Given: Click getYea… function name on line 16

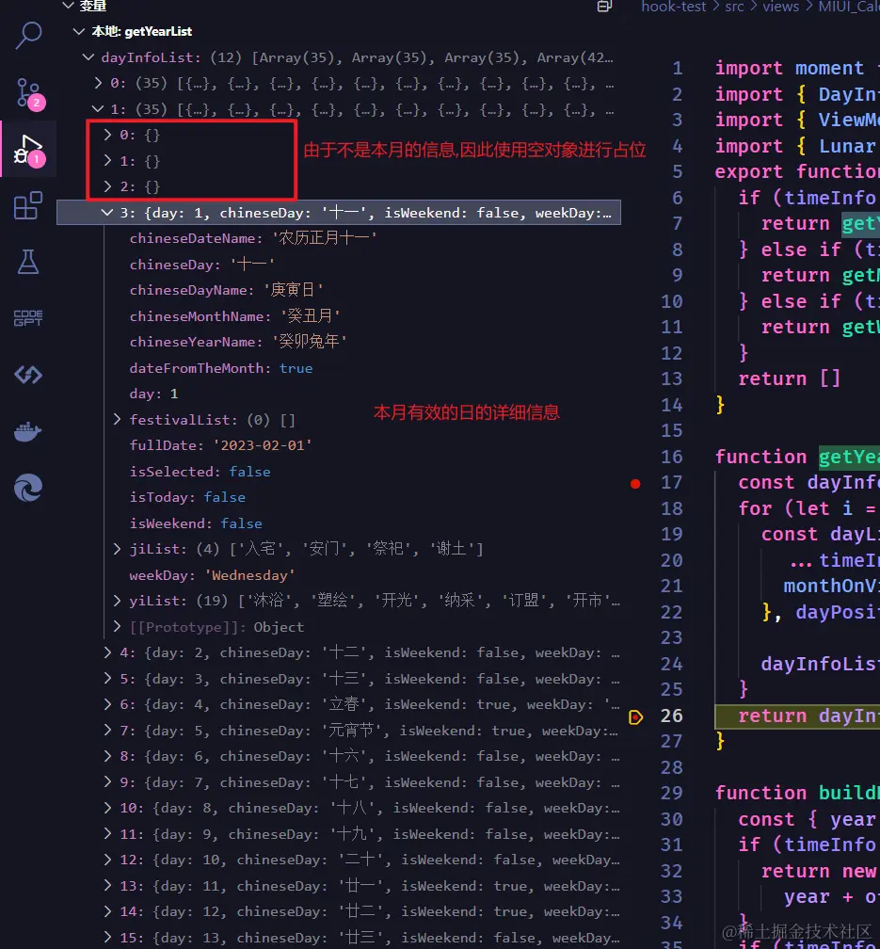Looking at the screenshot, I should coord(849,457).
